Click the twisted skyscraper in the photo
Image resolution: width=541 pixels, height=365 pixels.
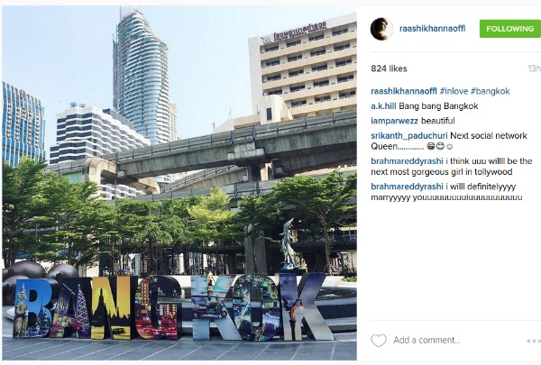pyautogui.click(x=142, y=74)
